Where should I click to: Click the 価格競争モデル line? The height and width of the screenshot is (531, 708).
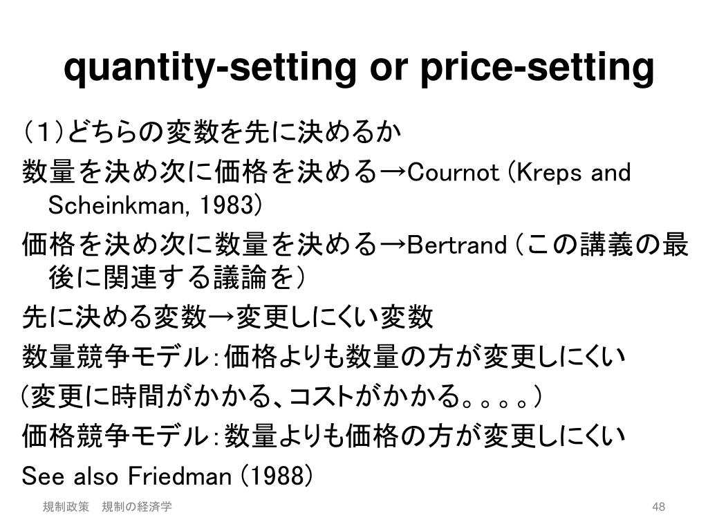pyautogui.click(x=324, y=436)
